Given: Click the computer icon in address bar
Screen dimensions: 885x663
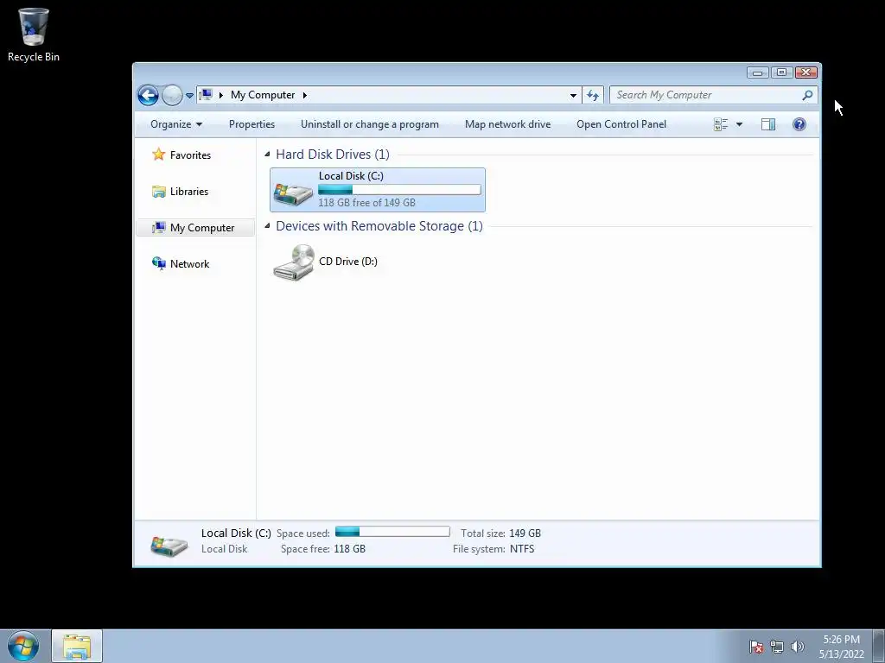Looking at the screenshot, I should [206, 95].
